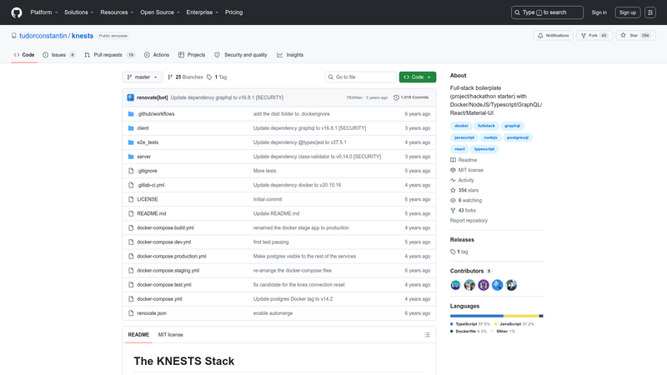Open the green Code dropdown

[418, 77]
